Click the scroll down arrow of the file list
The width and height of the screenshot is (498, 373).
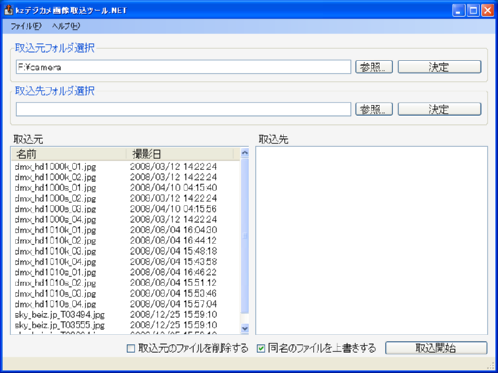pos(245,328)
